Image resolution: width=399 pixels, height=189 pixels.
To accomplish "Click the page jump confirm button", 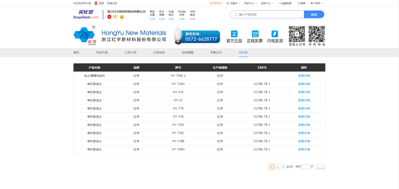I will tap(321, 167).
